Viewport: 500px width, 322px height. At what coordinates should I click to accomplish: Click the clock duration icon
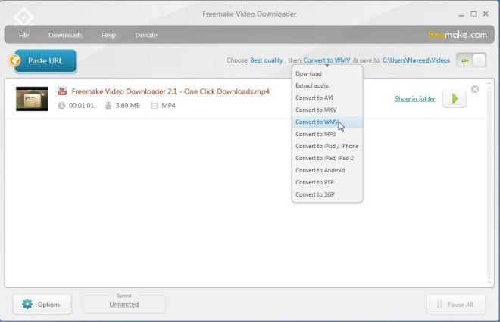(x=61, y=106)
